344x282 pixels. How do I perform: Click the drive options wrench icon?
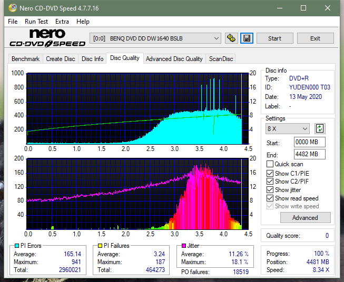click(x=231, y=38)
